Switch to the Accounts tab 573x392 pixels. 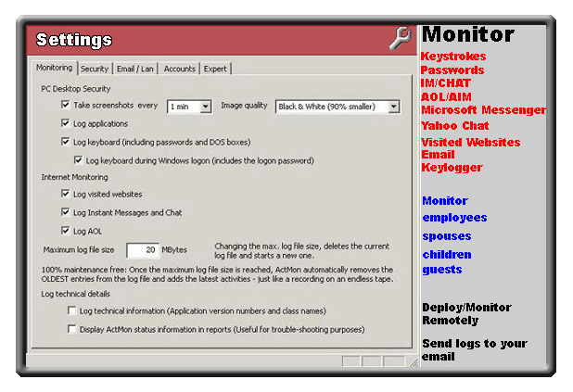point(179,69)
